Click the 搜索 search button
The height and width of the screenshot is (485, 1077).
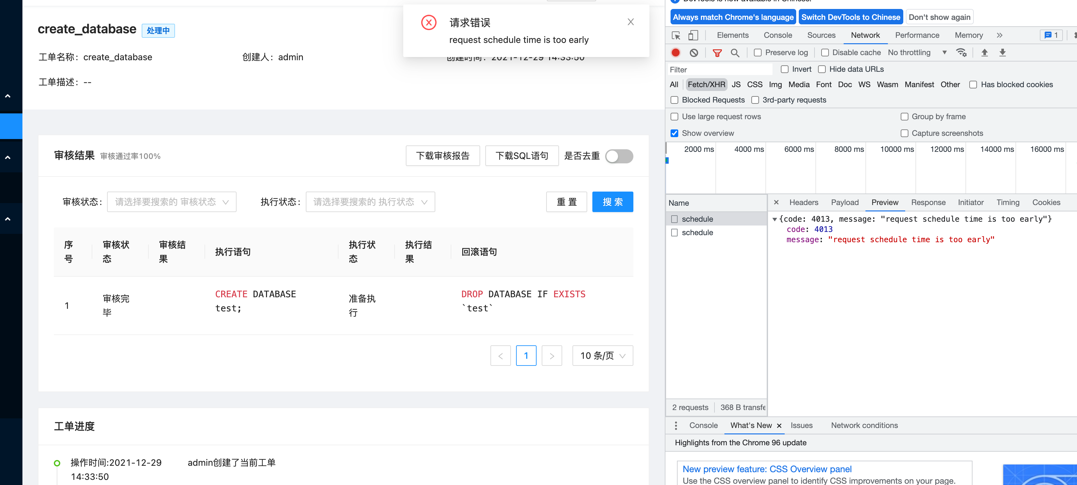[613, 202]
